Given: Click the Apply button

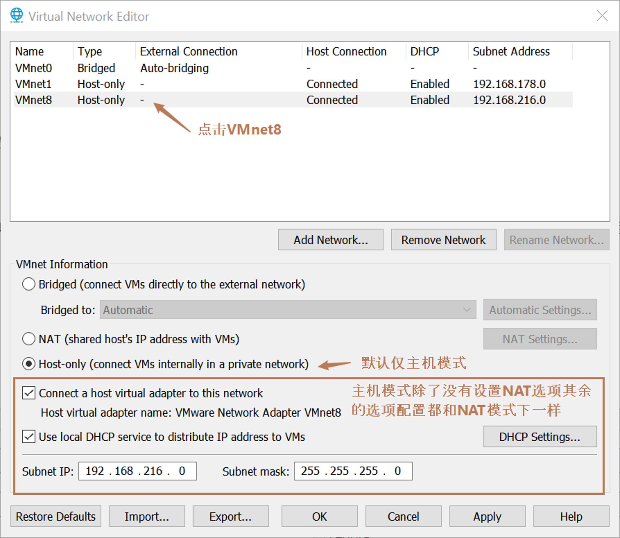Looking at the screenshot, I should point(487,516).
